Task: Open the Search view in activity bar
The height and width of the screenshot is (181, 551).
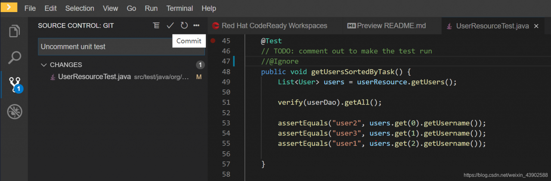Action: click(x=14, y=57)
